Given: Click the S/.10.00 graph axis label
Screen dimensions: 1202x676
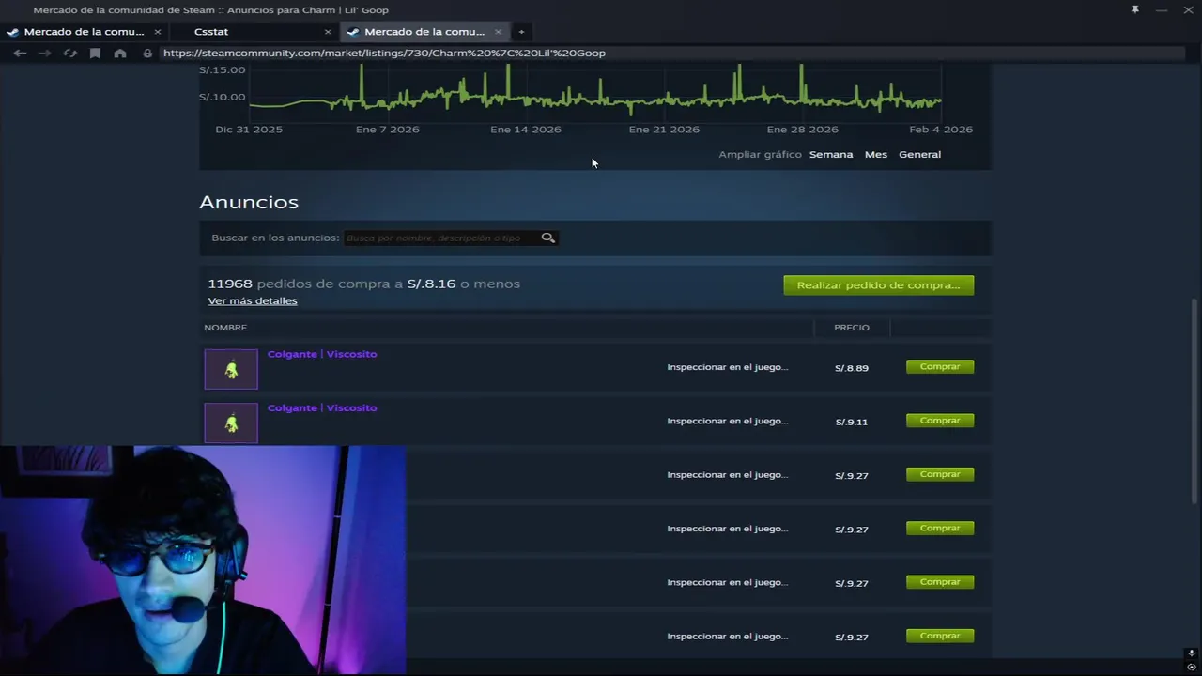Looking at the screenshot, I should pyautogui.click(x=222, y=97).
